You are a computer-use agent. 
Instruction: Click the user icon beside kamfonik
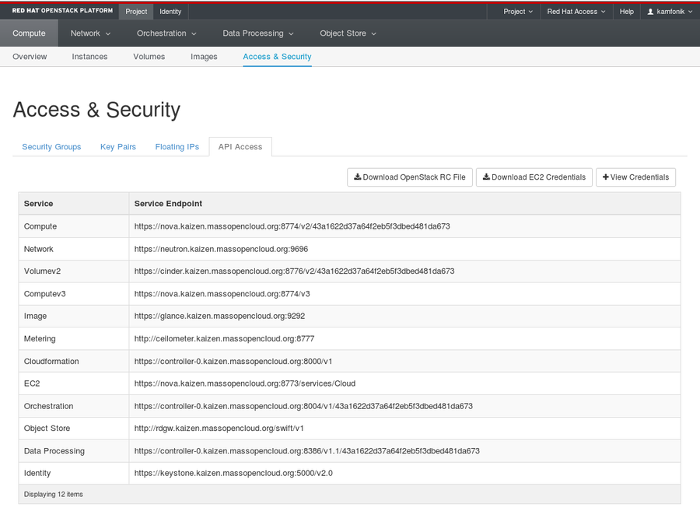point(650,12)
